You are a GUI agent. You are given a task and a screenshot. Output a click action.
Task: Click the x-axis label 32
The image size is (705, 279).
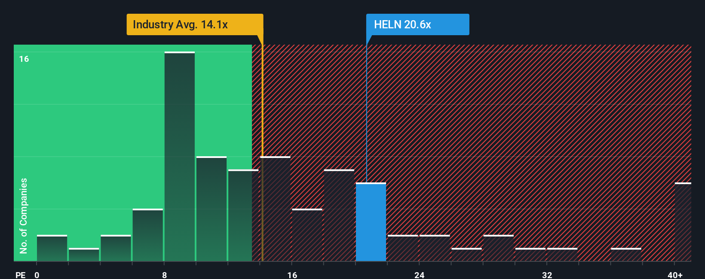547,275
